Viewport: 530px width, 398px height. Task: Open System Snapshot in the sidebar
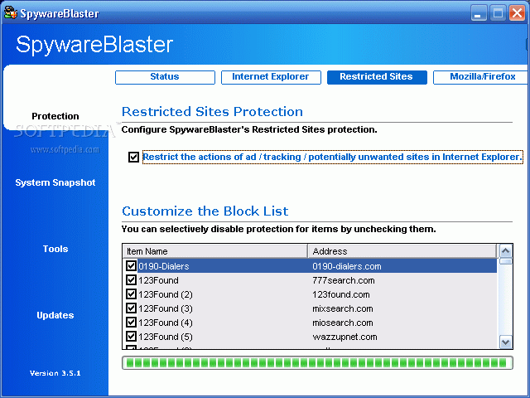55,182
